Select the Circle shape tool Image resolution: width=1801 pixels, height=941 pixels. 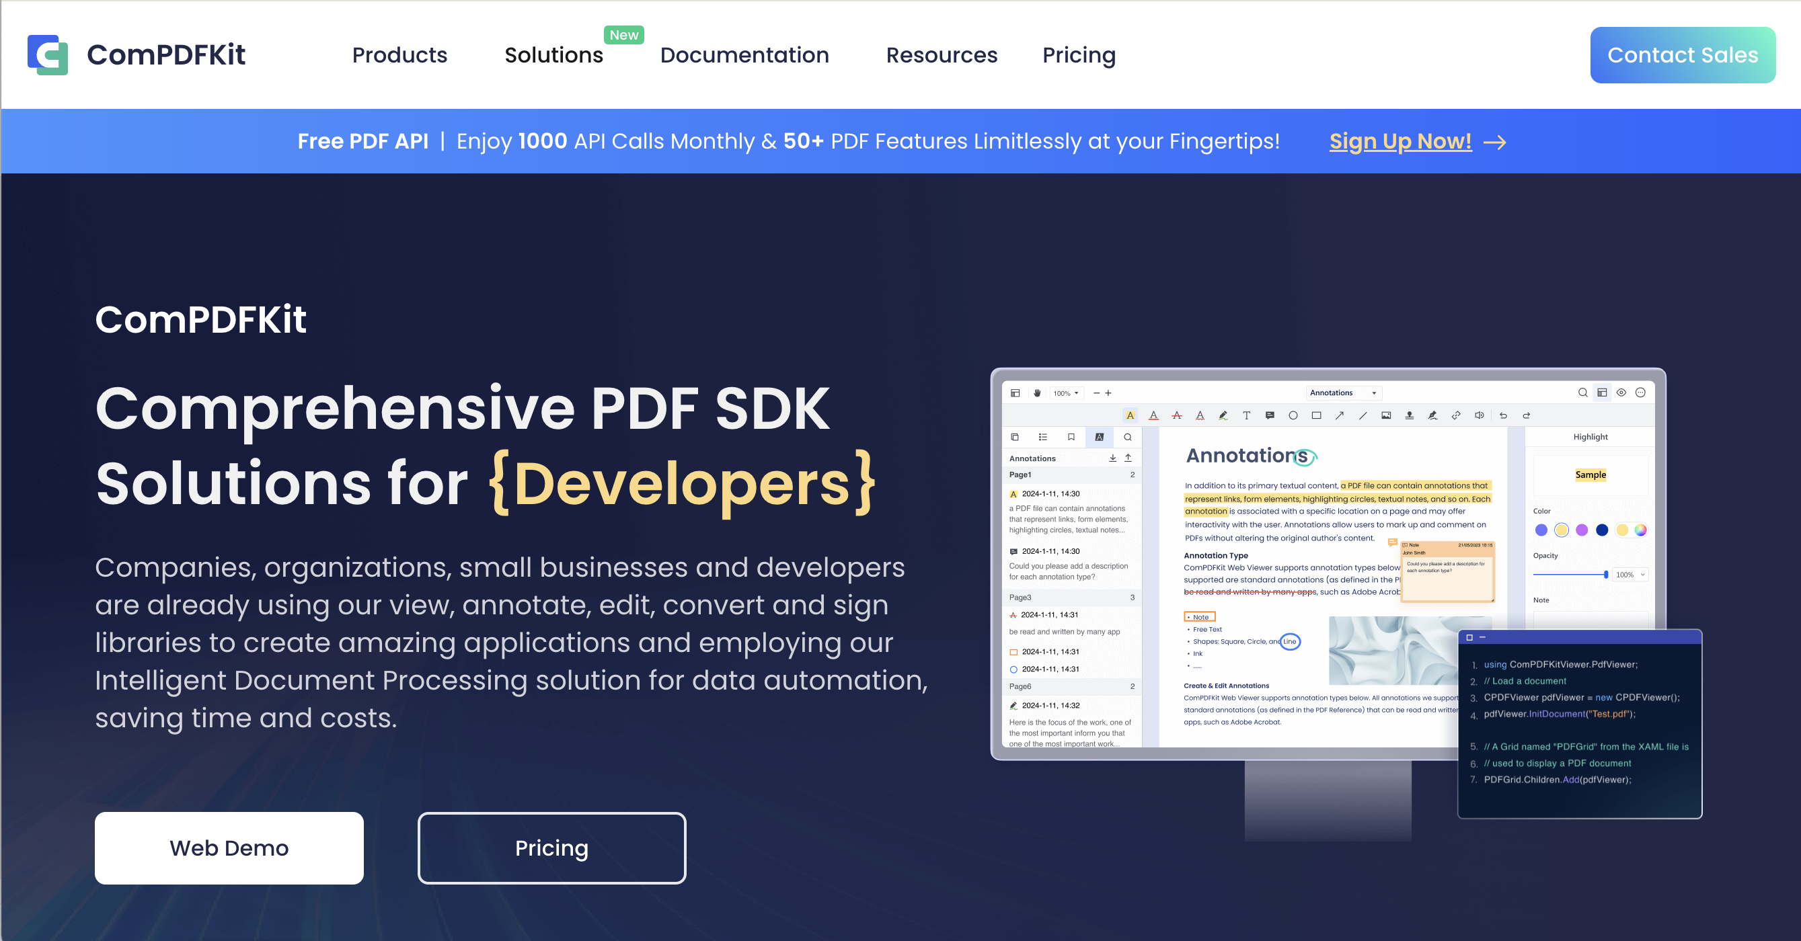coord(1293,415)
